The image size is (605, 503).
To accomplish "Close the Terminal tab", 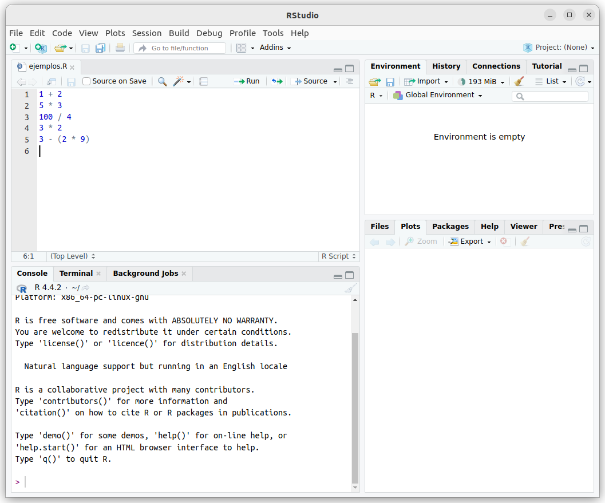I will coord(98,274).
